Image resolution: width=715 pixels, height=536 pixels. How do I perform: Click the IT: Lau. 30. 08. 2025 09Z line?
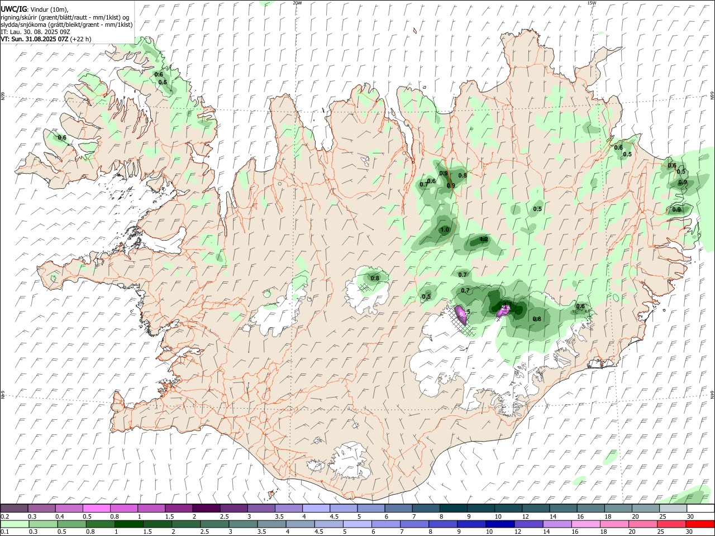pos(35,32)
